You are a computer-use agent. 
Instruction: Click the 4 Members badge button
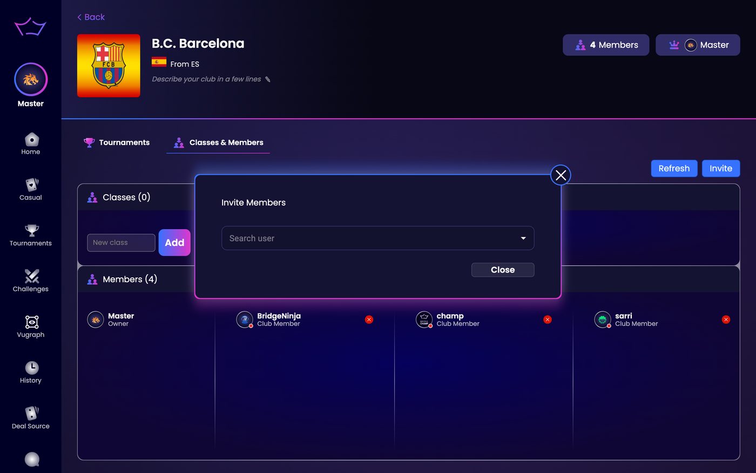click(606, 45)
